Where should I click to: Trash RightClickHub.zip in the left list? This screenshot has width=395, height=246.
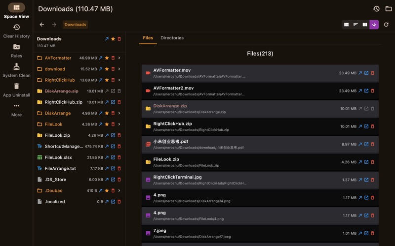pos(119,102)
